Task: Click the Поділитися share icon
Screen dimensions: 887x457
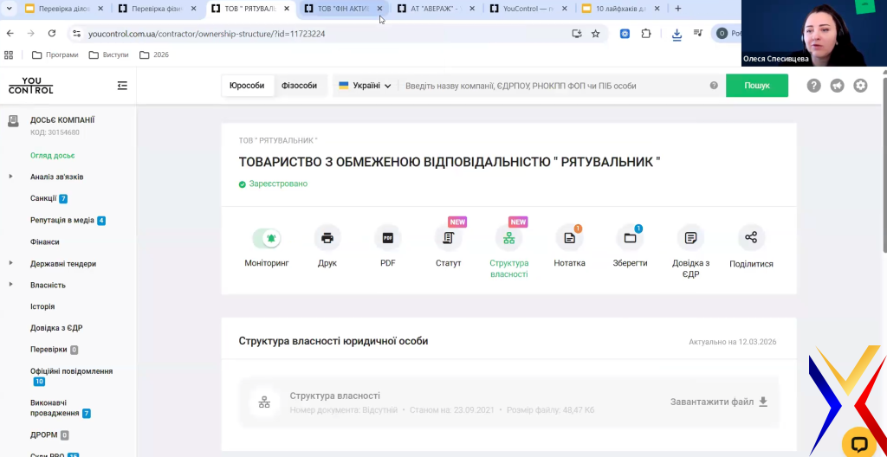Action: coord(751,238)
